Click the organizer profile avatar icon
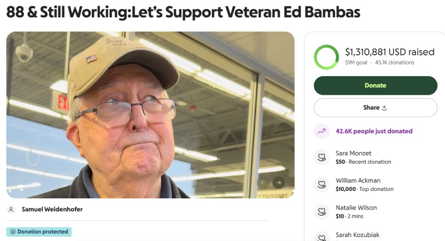 [x=11, y=209]
